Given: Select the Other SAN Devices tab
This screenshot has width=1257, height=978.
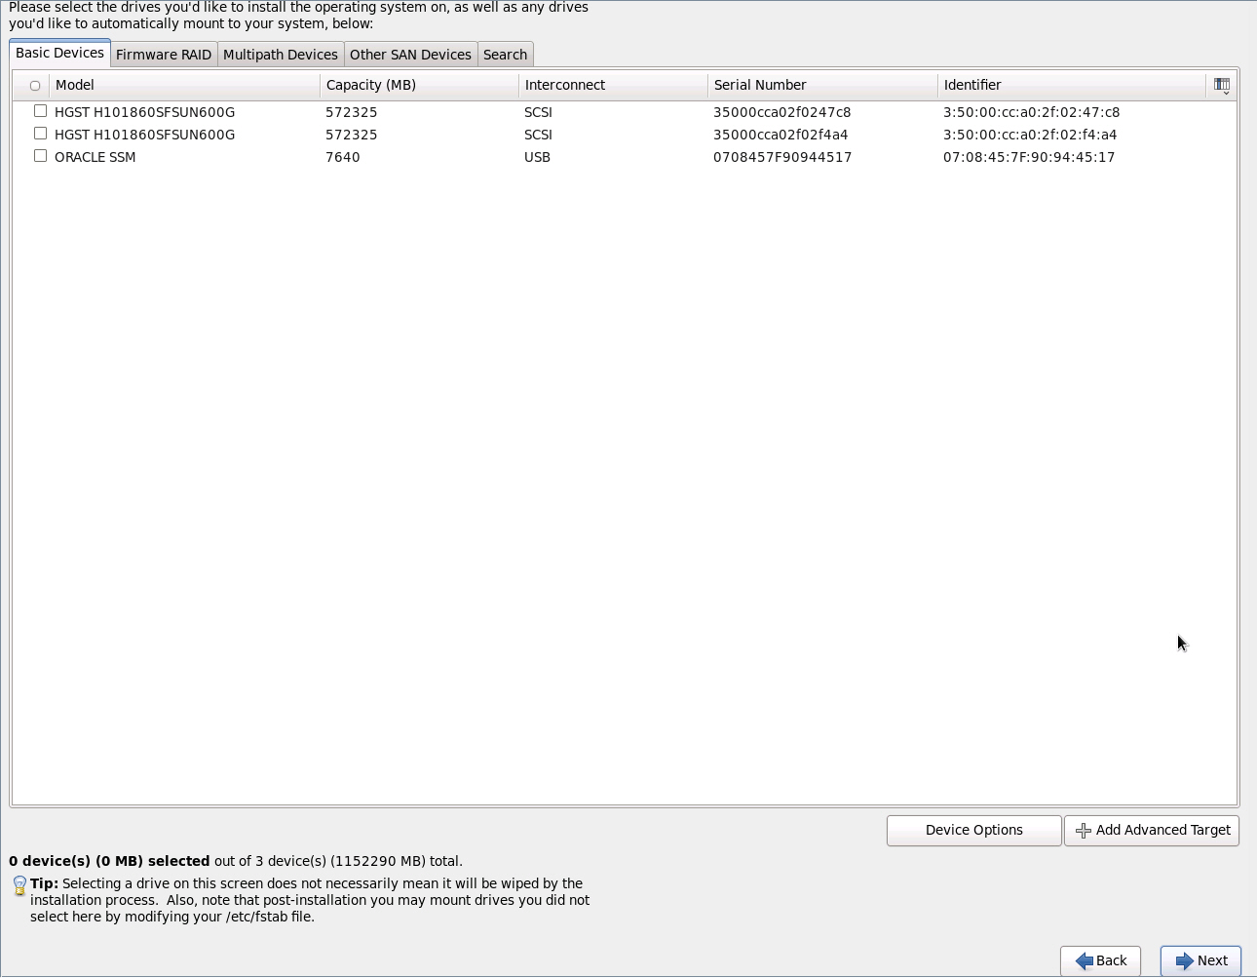Looking at the screenshot, I should pyautogui.click(x=410, y=54).
